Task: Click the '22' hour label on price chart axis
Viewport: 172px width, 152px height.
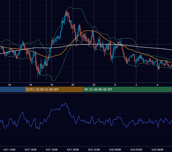Action: tap(94, 85)
